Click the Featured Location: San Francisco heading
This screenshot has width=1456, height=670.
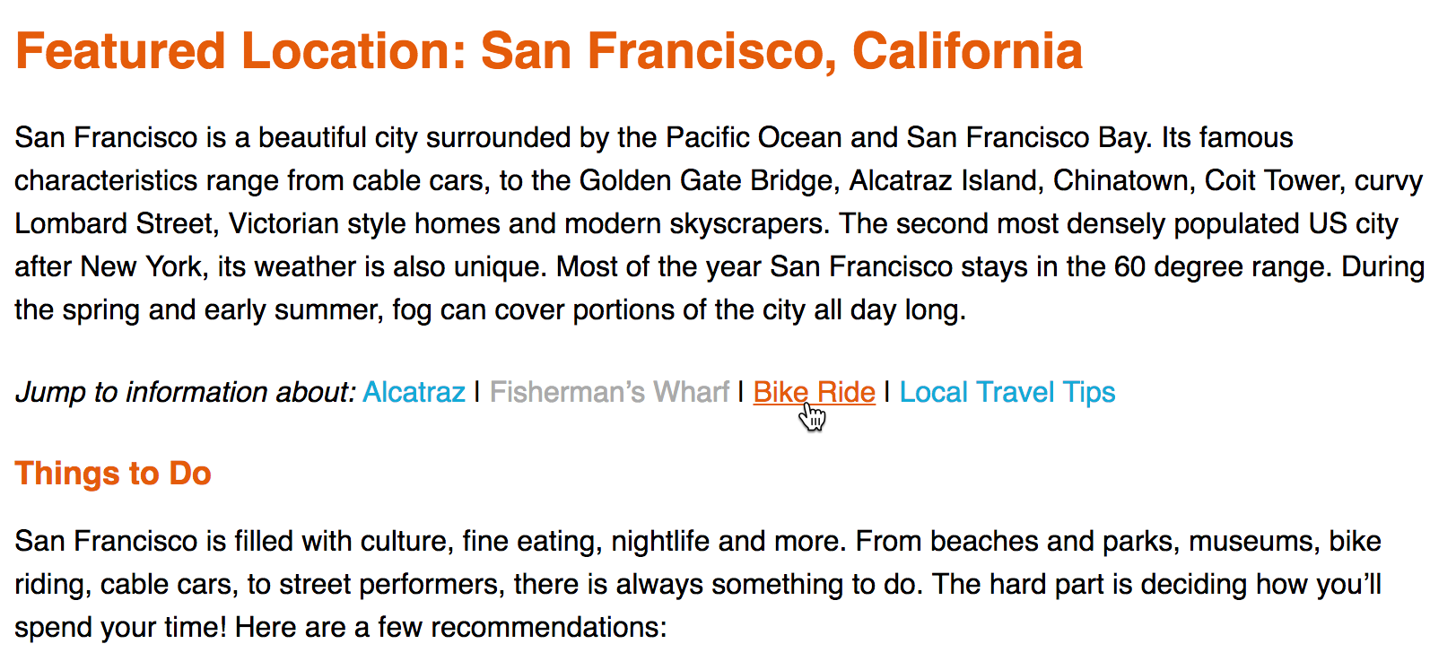(x=548, y=51)
